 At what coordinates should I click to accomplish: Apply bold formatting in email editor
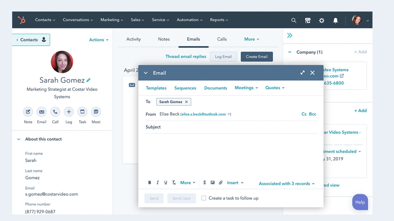click(x=149, y=183)
